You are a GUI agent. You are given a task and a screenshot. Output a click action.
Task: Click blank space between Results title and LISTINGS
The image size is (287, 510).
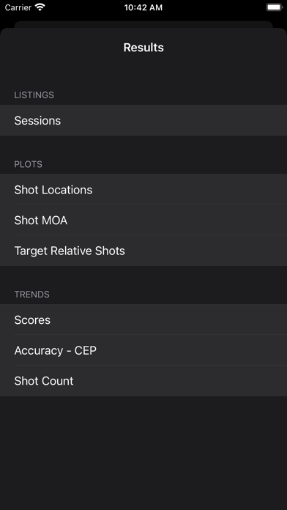pyautogui.click(x=143, y=73)
